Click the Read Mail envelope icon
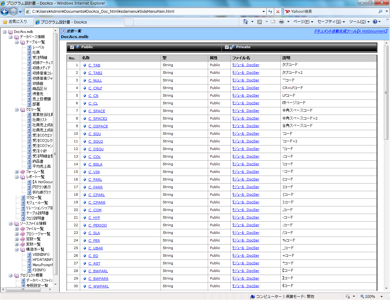Screen dimensions: 390x300 coord(273,22)
